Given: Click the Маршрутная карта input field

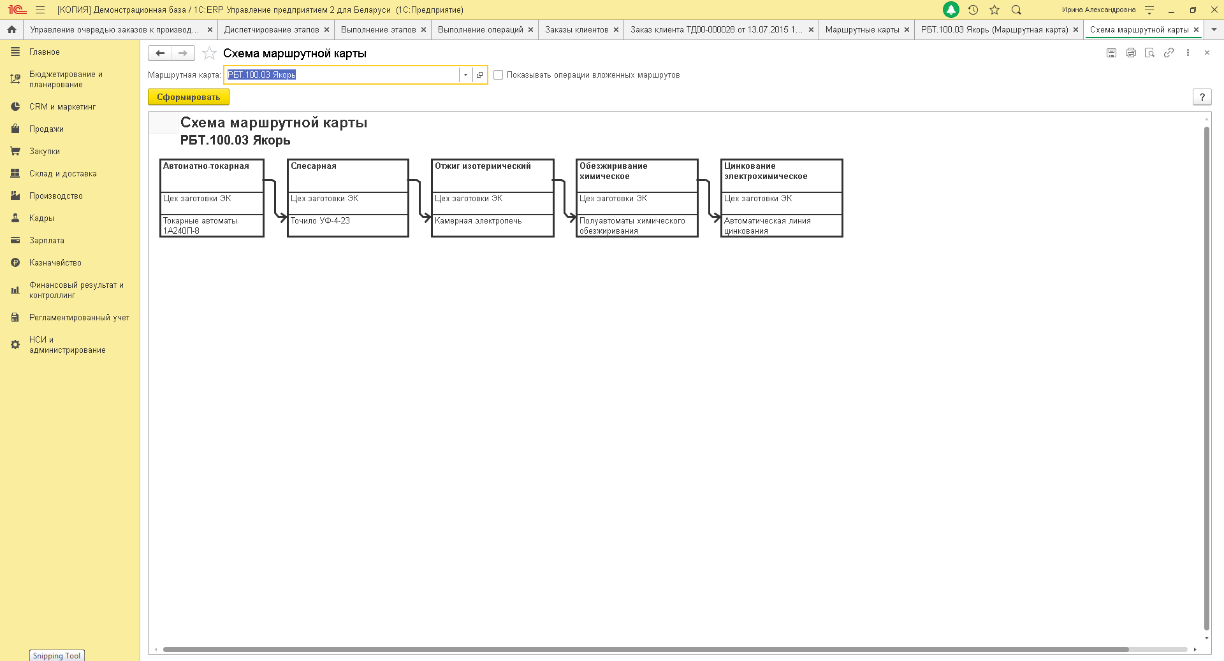Looking at the screenshot, I should [x=342, y=75].
